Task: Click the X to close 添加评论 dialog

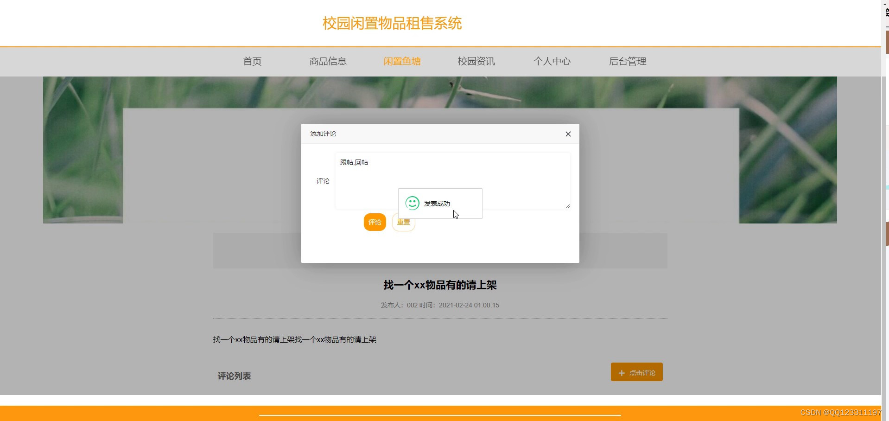Action: tap(567, 134)
